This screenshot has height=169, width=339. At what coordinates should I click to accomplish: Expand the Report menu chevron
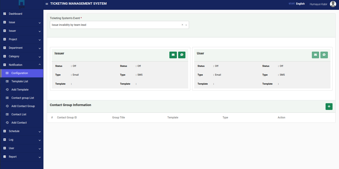(x=40, y=157)
